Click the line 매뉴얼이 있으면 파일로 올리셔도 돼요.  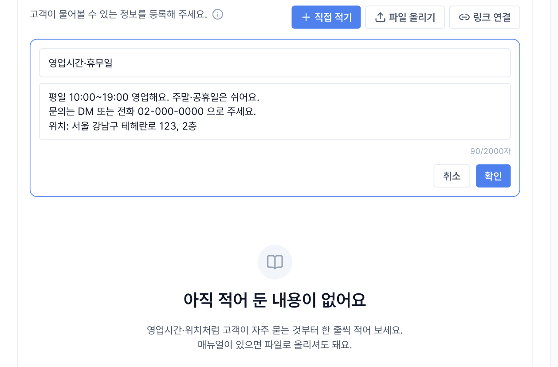pyautogui.click(x=275, y=345)
